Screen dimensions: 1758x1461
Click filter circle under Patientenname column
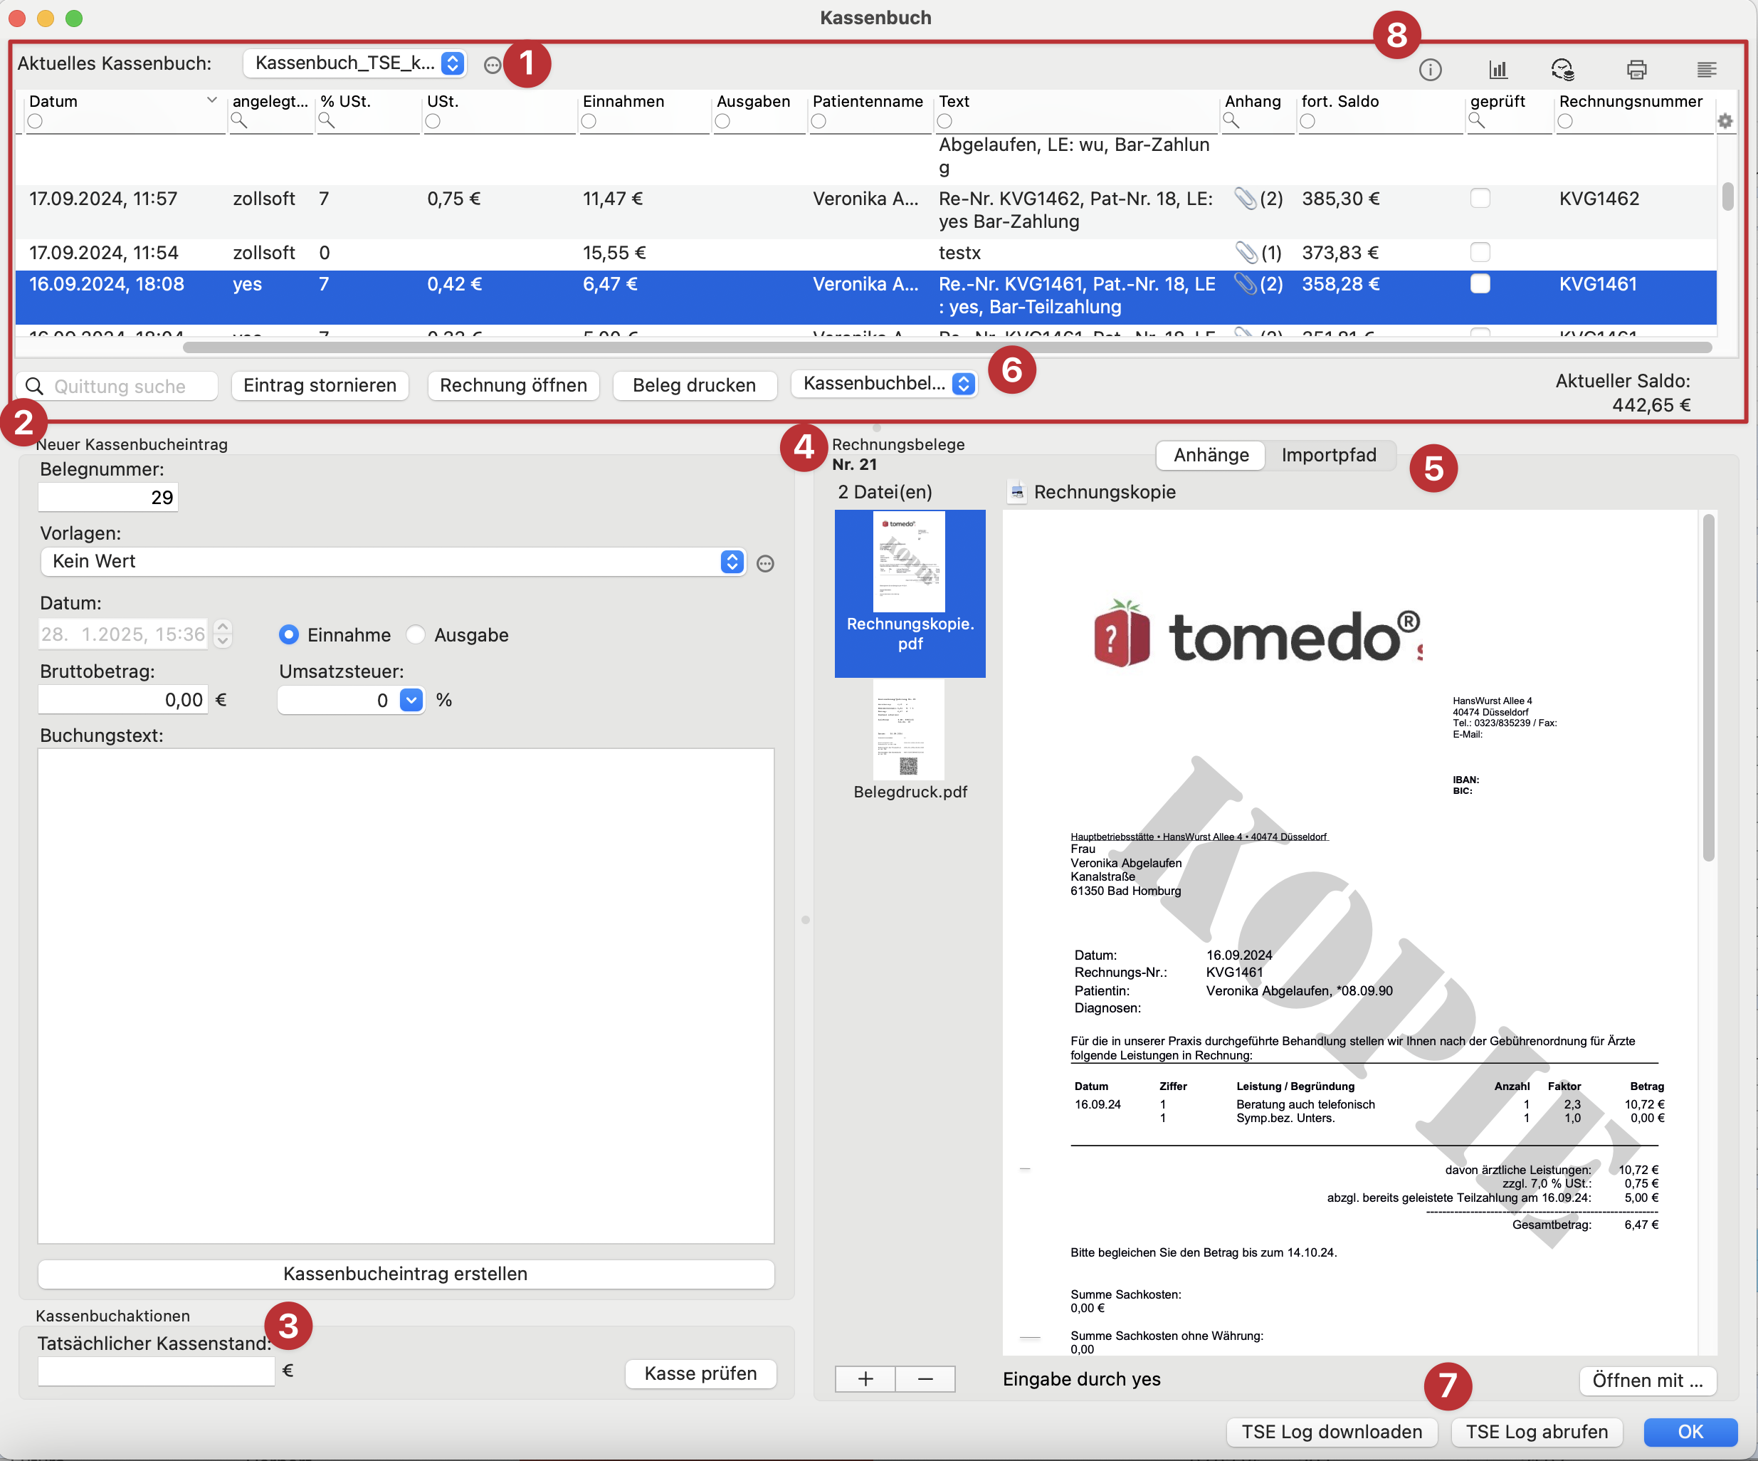[819, 122]
